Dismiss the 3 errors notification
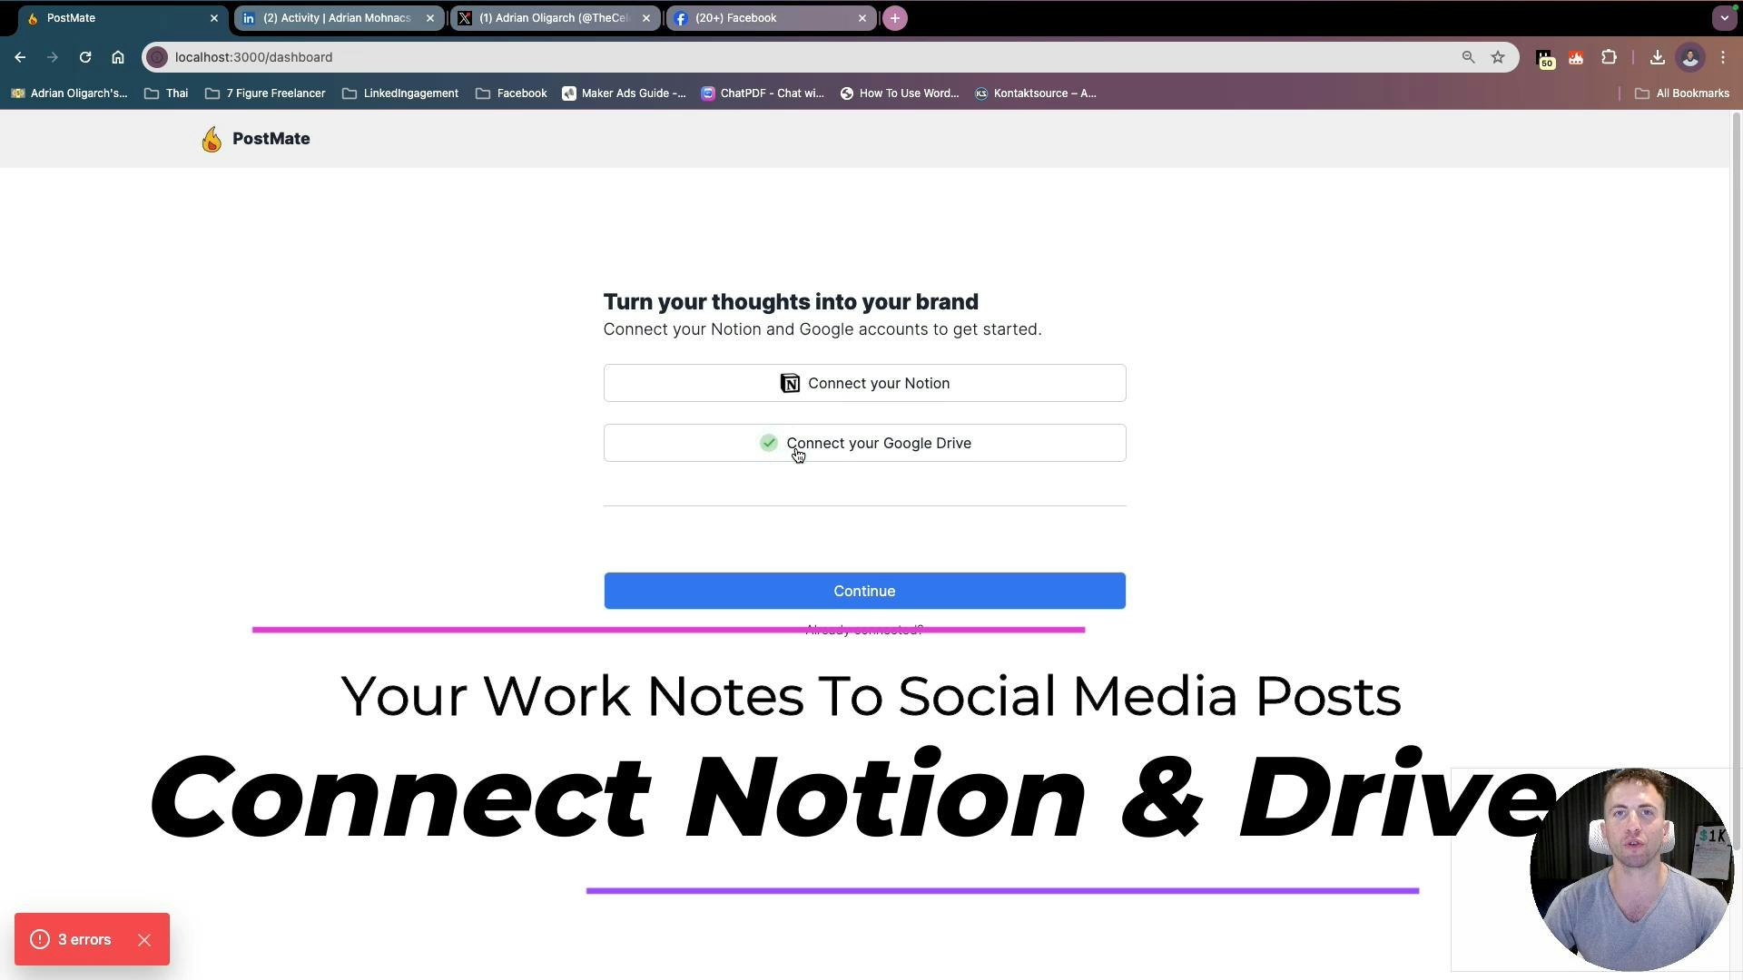 (144, 940)
